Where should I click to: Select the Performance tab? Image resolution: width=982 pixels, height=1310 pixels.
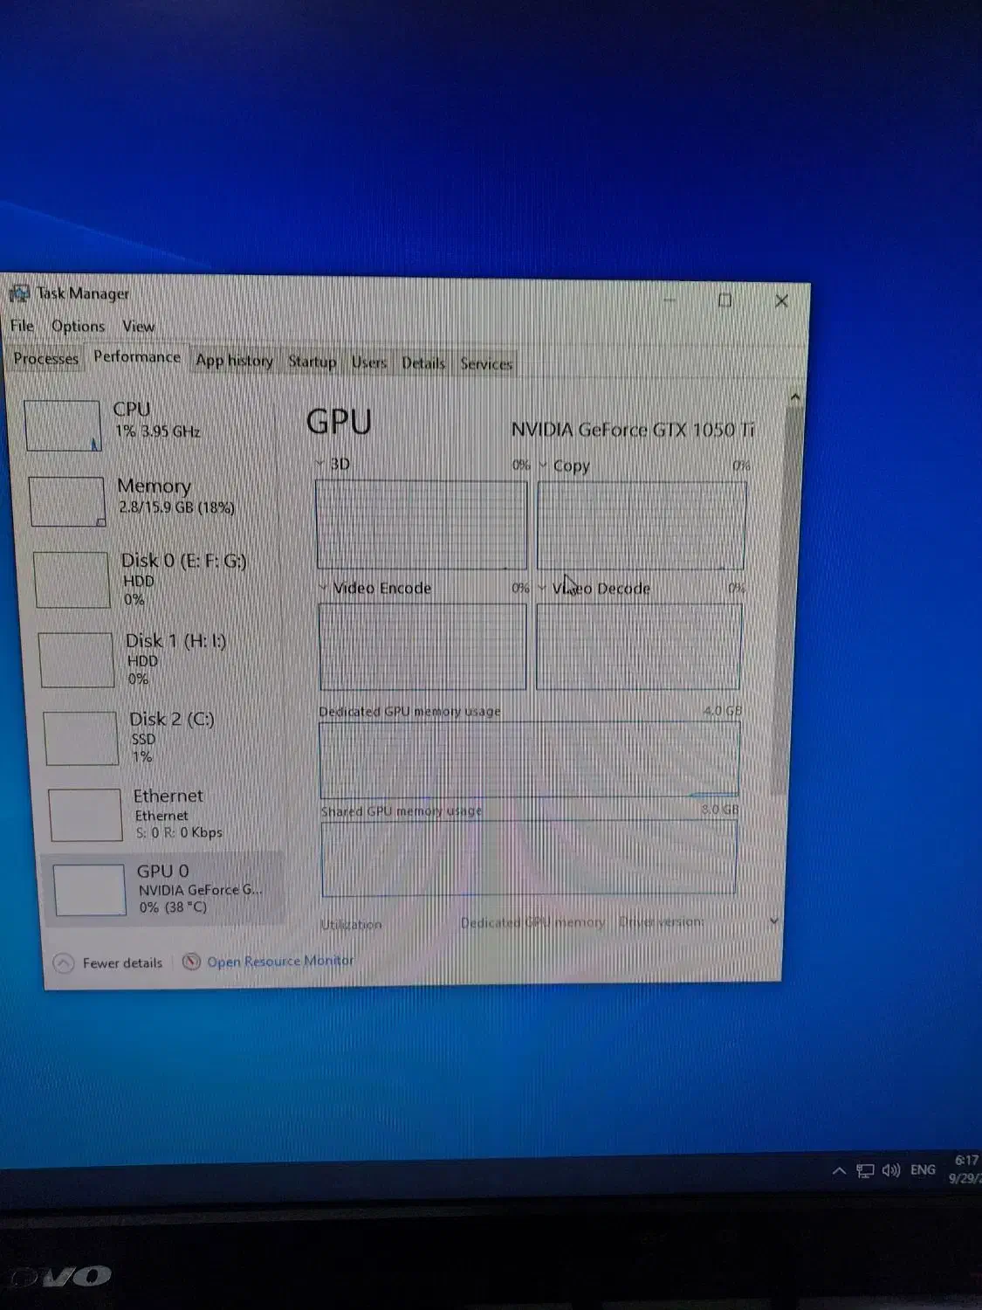(137, 357)
